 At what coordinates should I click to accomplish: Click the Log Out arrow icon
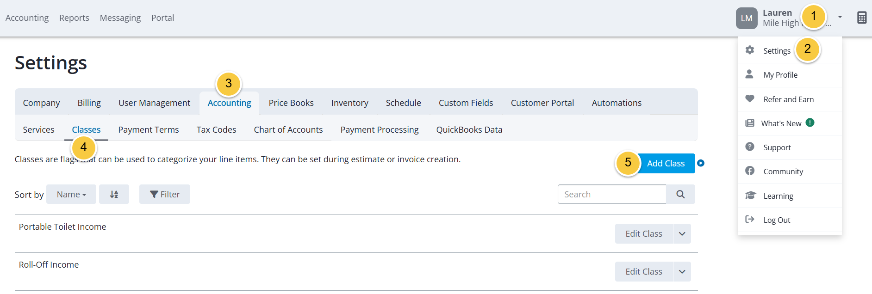pyautogui.click(x=750, y=219)
